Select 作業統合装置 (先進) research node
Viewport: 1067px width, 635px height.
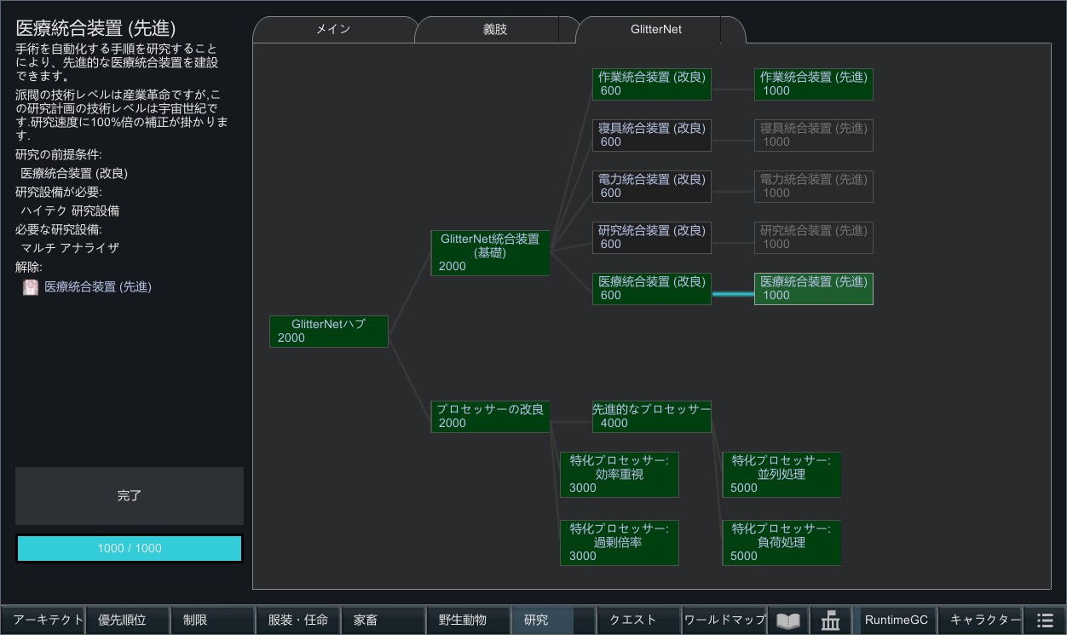[814, 84]
